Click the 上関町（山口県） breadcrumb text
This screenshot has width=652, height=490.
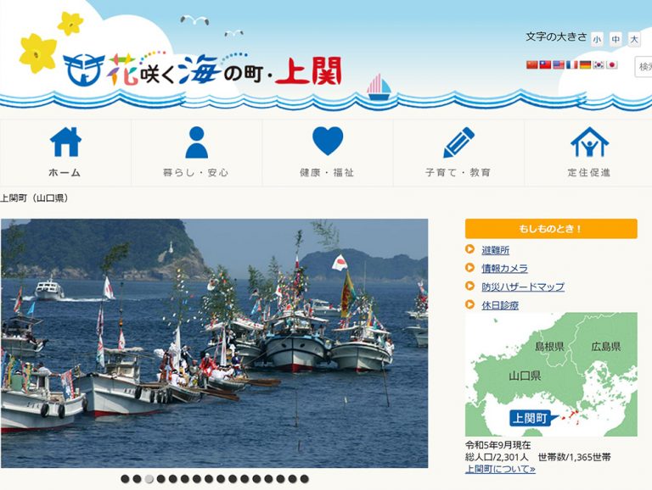click(34, 198)
